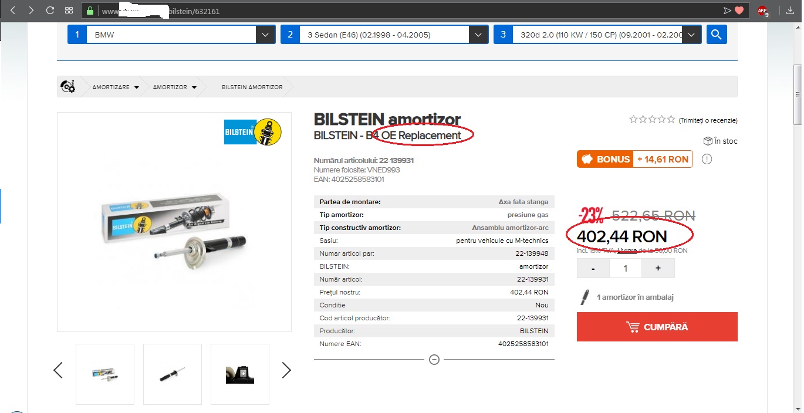804x413 pixels.
Task: Select the second shock absorber thumbnail
Action: point(173,374)
